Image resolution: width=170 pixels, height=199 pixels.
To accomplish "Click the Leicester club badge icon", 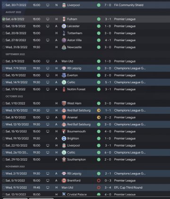I will [64, 26].
